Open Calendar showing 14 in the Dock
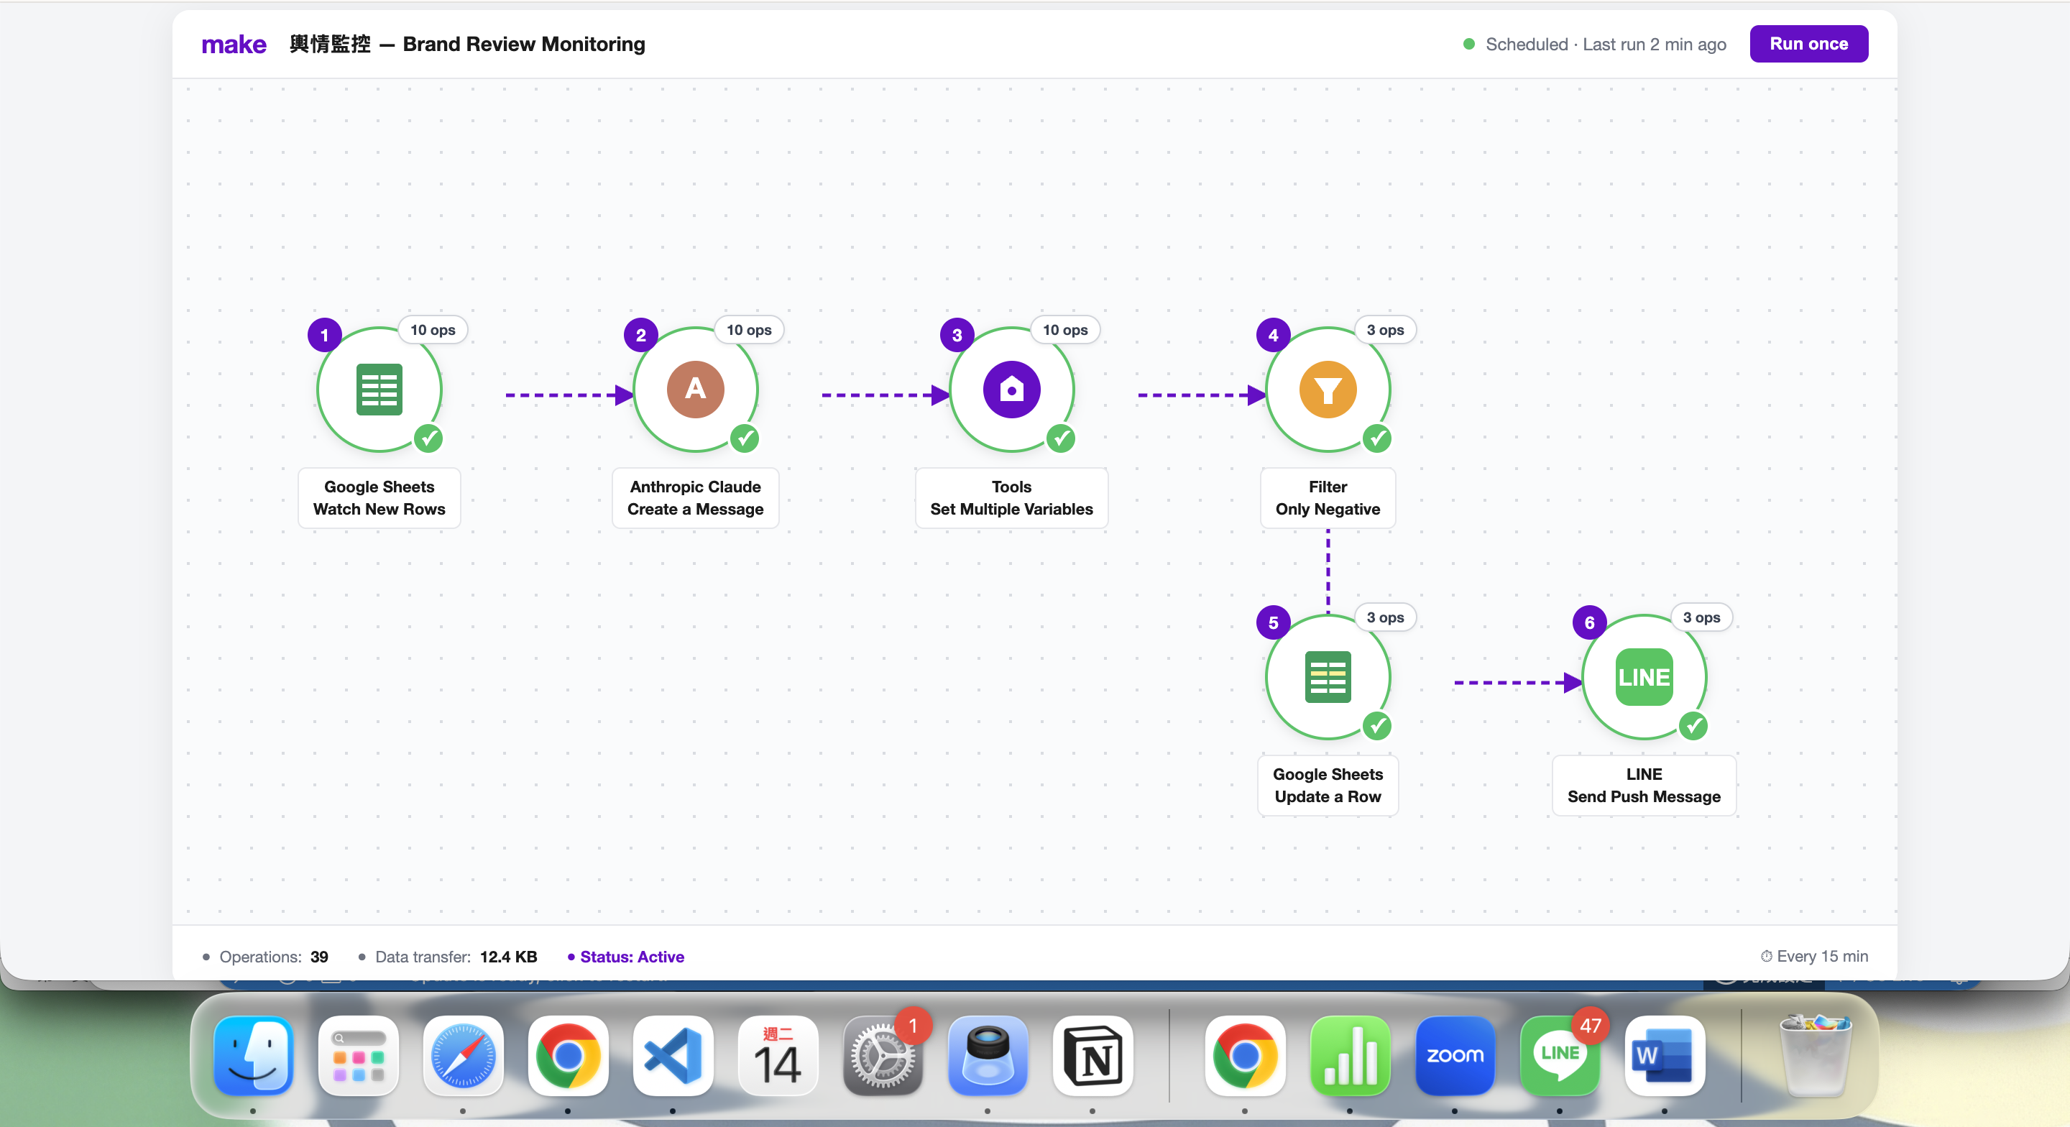This screenshot has width=2070, height=1127. [x=778, y=1055]
